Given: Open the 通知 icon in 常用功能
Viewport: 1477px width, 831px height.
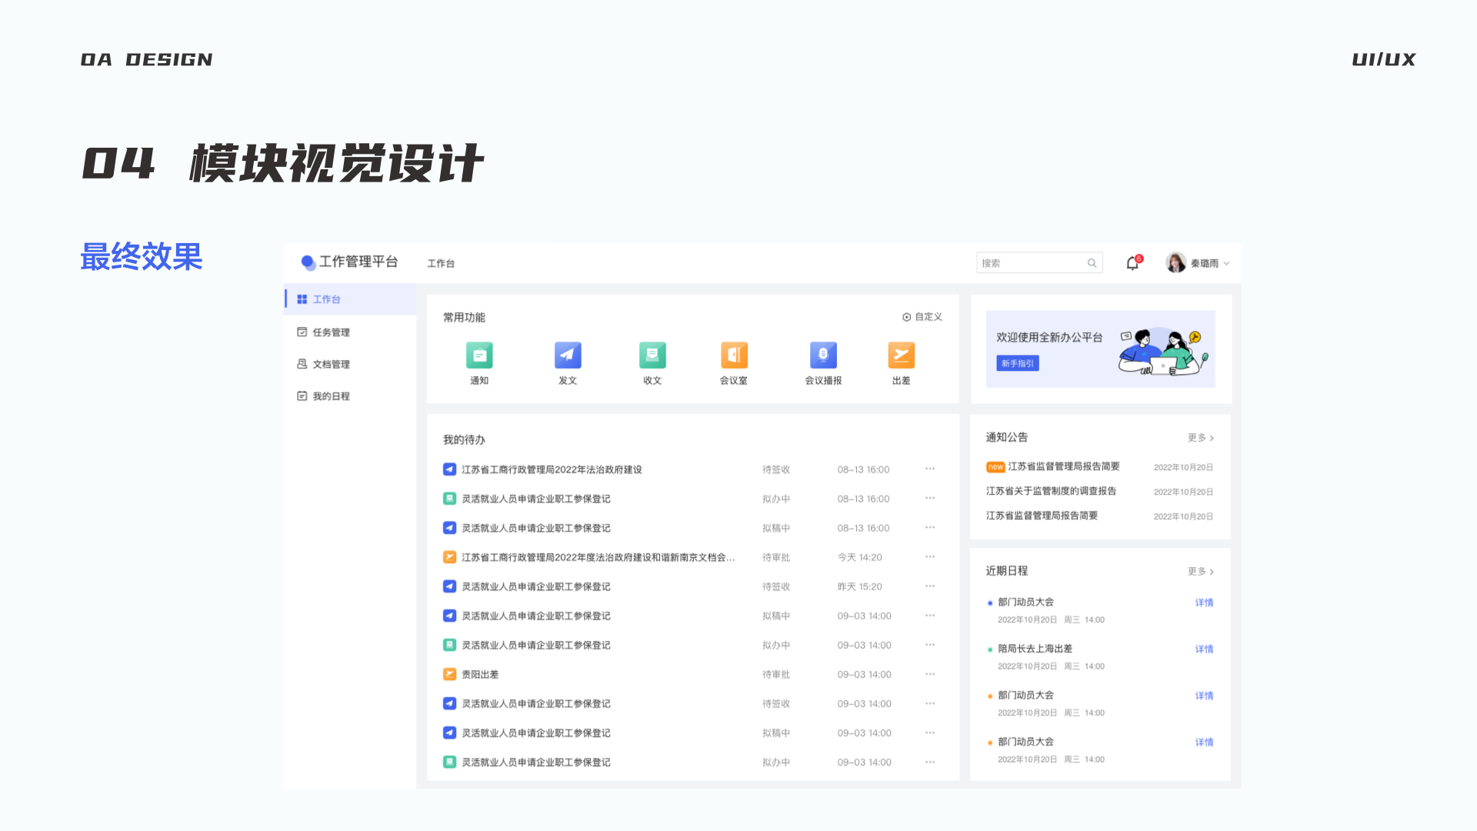Looking at the screenshot, I should [479, 355].
